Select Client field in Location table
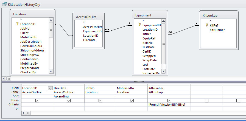 pyautogui.click(x=24, y=33)
